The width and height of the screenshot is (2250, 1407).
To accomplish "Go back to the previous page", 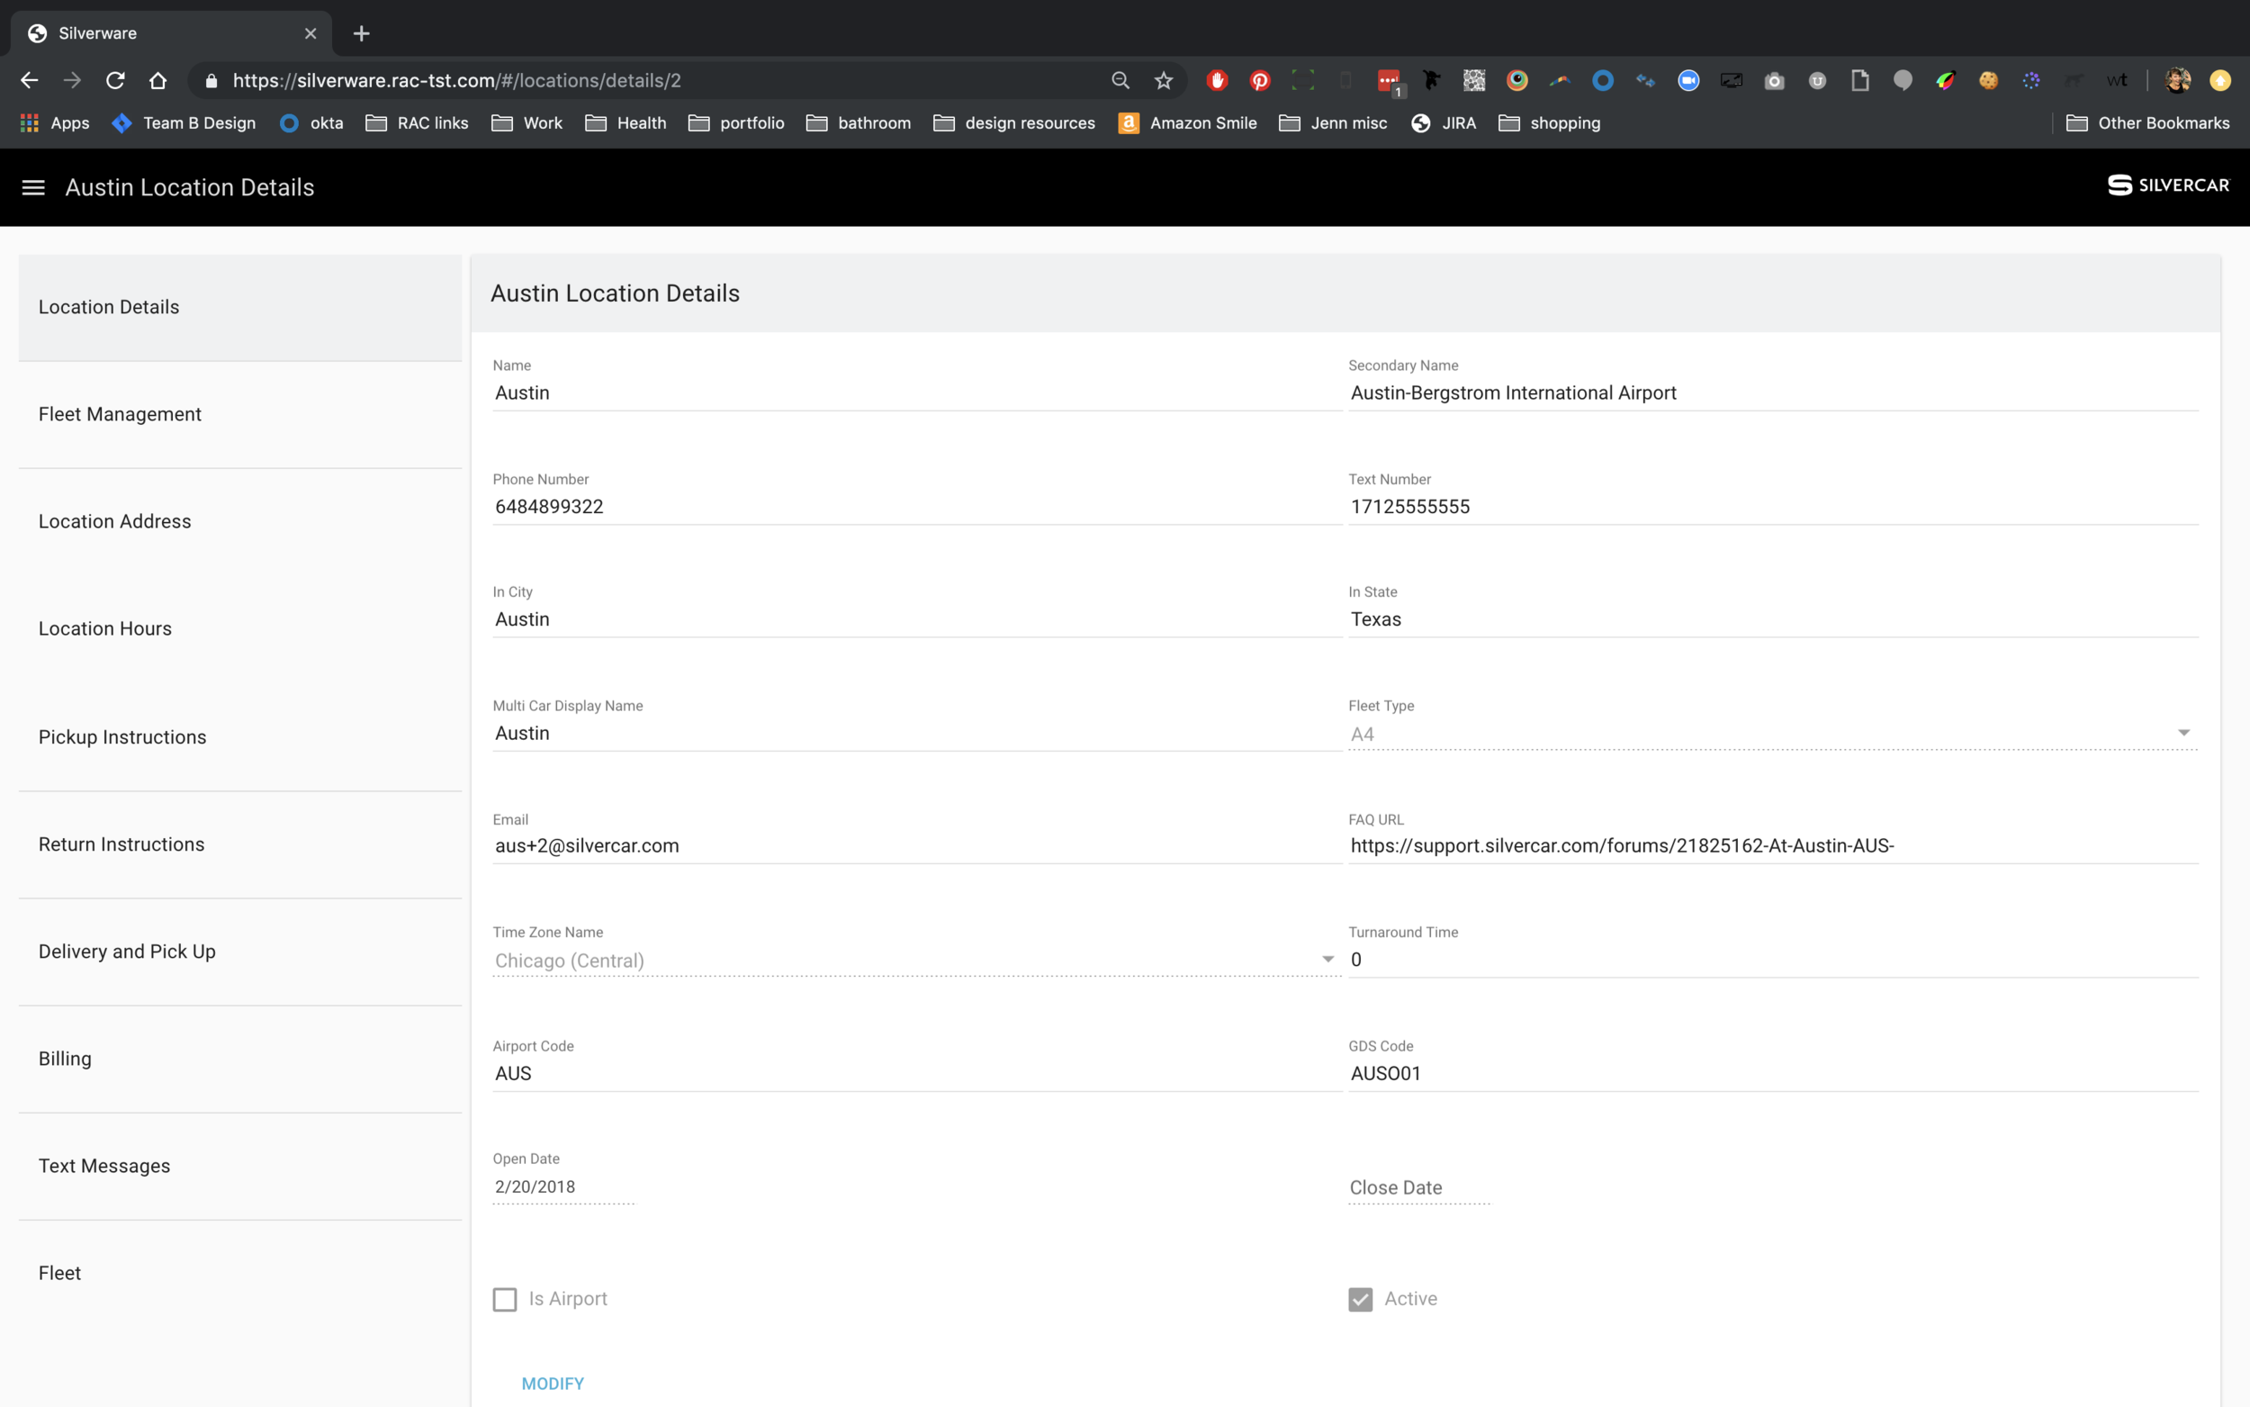I will (30, 81).
